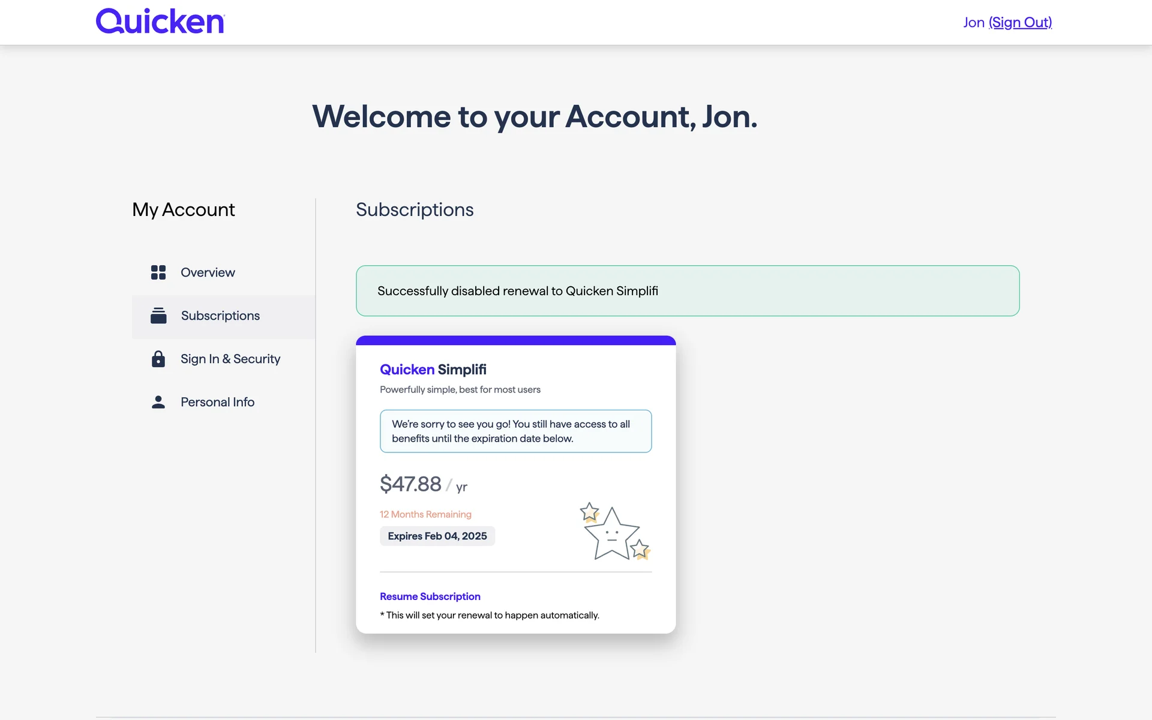The height and width of the screenshot is (720, 1152).
Task: Open the Overview menu item
Action: (x=208, y=272)
